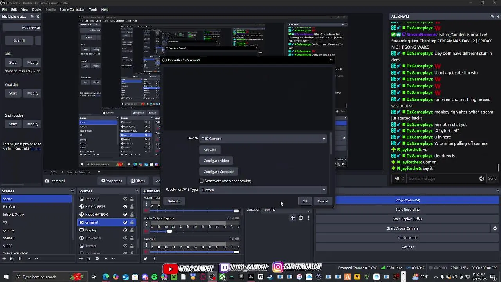Viewport: 501px width, 282px height.
Task: Pop out the Scenes dock
Action: coord(72,191)
